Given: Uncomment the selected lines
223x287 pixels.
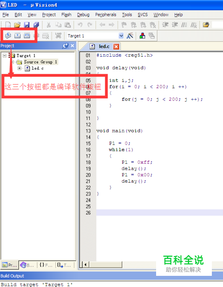Looking at the screenshot, I should [194, 25].
